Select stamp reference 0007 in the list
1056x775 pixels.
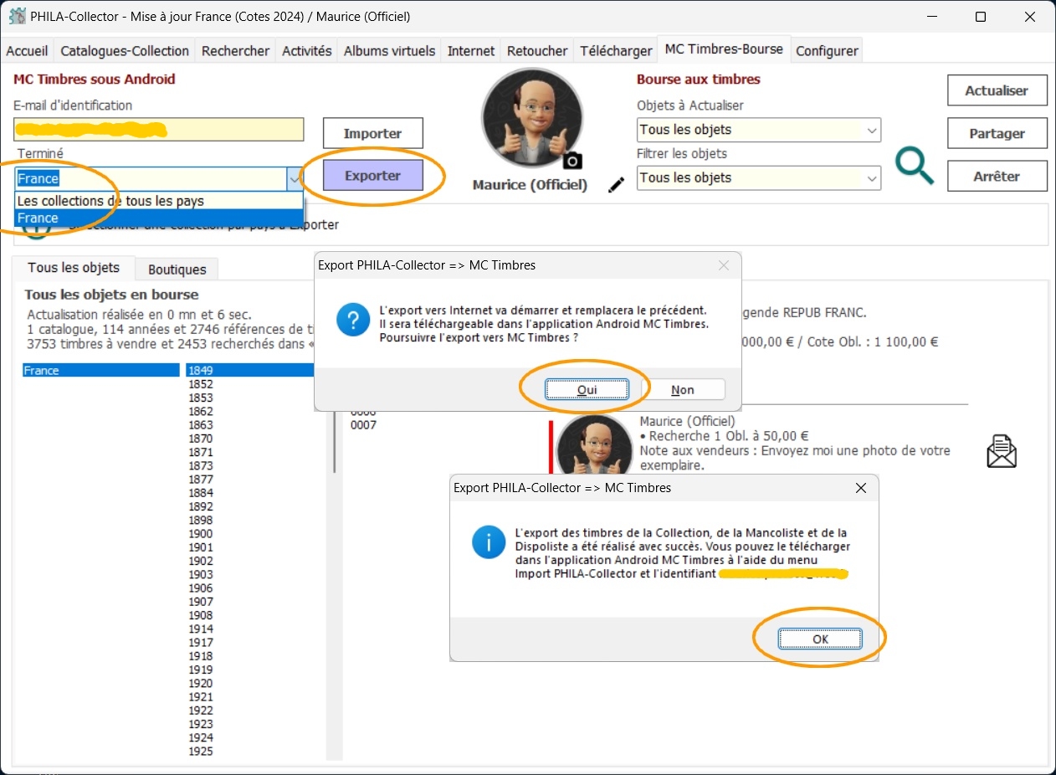364,425
